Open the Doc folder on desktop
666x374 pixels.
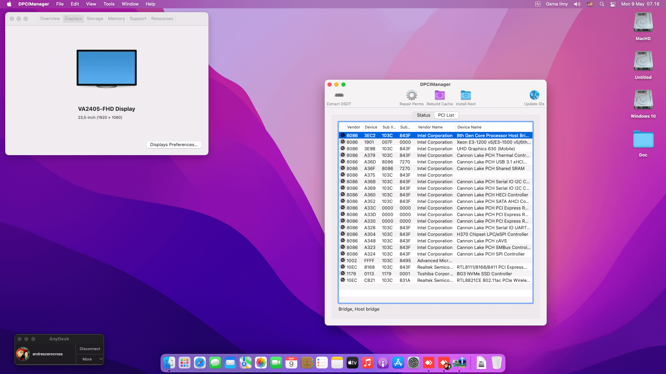[x=643, y=139]
